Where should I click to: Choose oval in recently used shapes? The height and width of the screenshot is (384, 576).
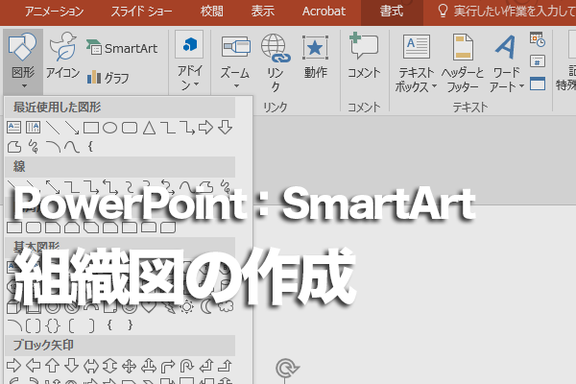pyautogui.click(x=109, y=128)
